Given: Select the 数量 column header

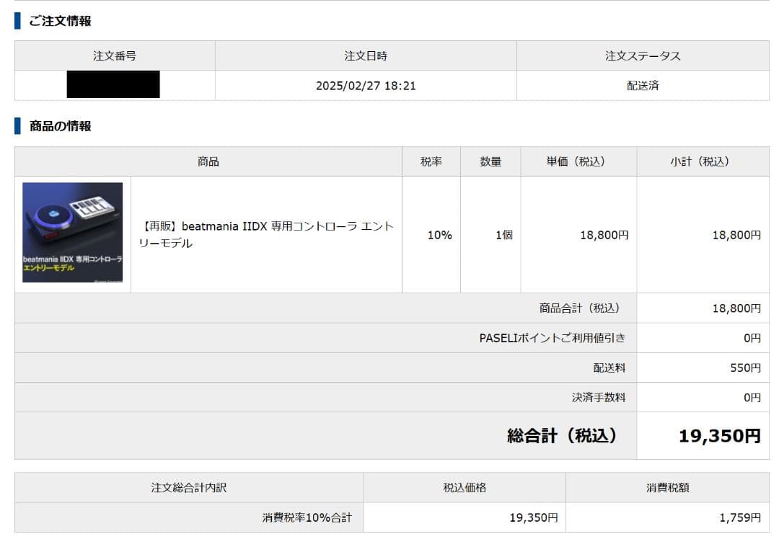Looking at the screenshot, I should [490, 161].
